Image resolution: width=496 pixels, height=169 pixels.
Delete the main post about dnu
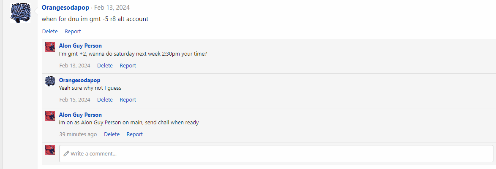50,32
